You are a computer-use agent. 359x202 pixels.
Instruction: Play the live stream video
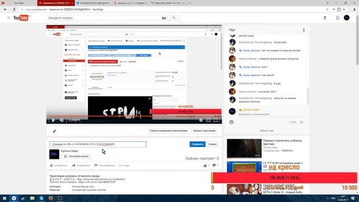tap(53, 120)
